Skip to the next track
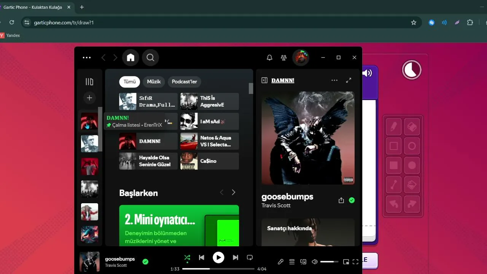Viewport: 487px width, 274px height. pos(236,258)
